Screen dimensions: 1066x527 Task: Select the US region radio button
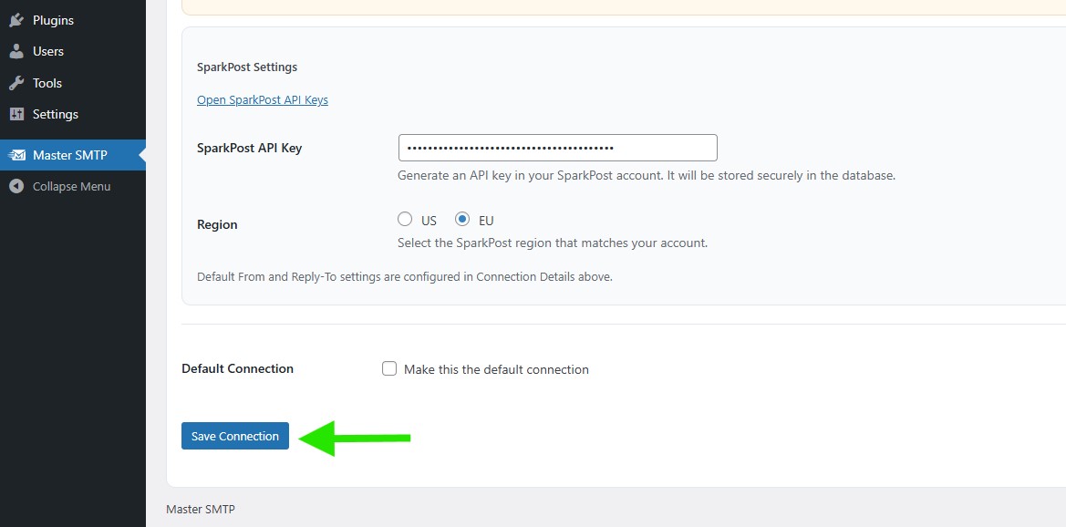tap(405, 220)
